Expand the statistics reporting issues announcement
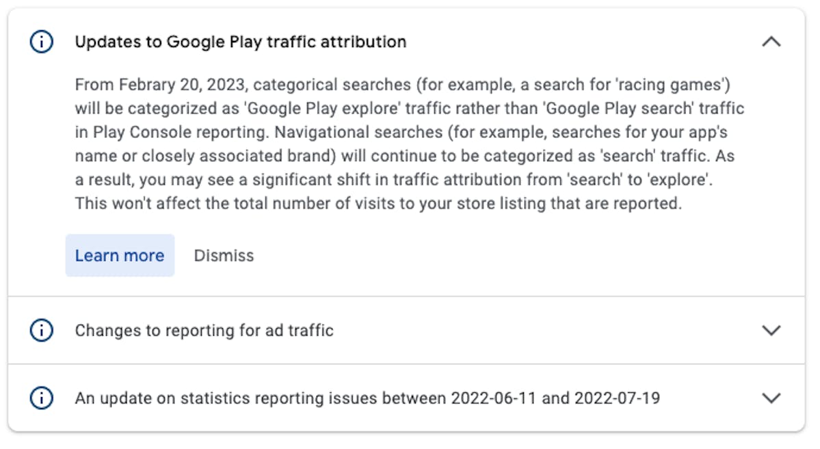 [x=771, y=398]
